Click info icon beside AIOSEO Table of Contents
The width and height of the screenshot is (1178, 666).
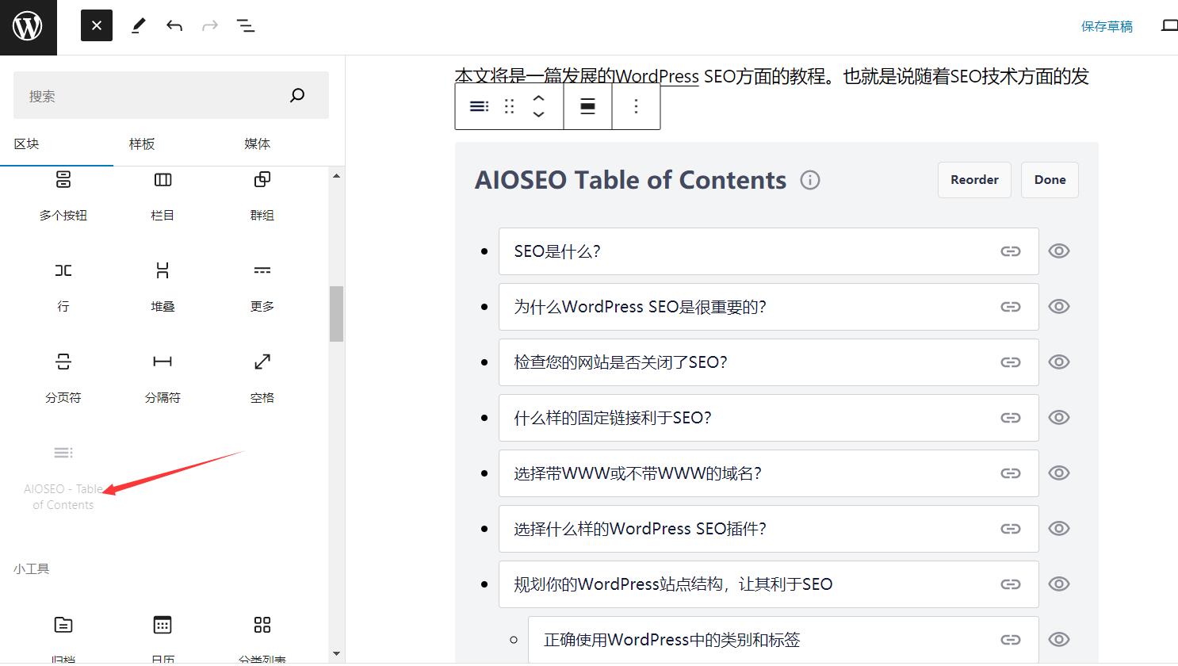click(810, 180)
